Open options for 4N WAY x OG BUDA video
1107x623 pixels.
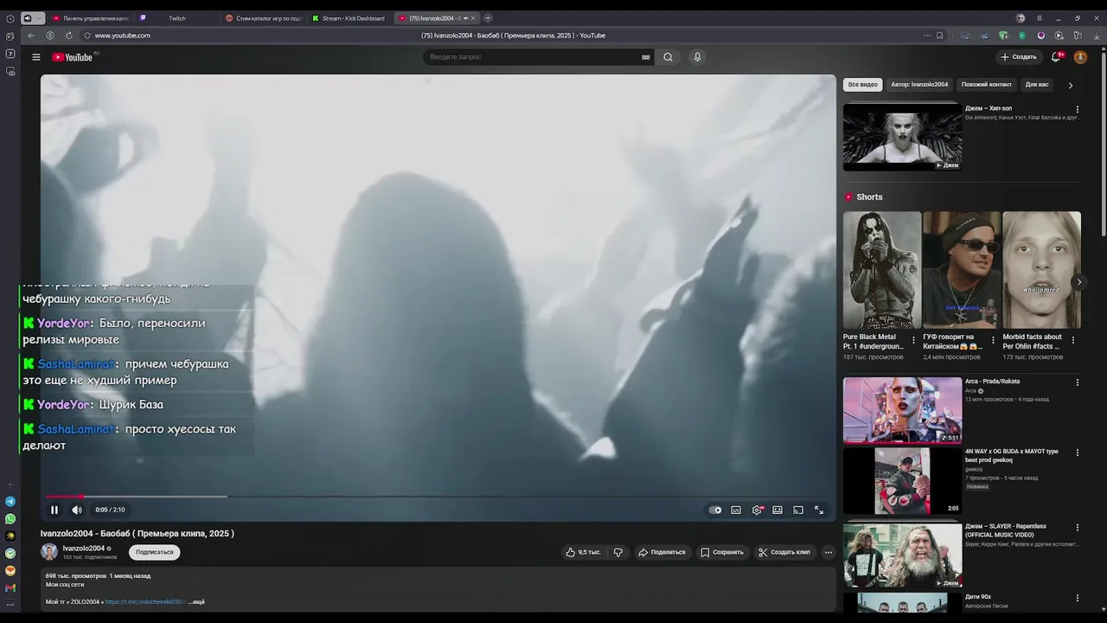[x=1078, y=453]
